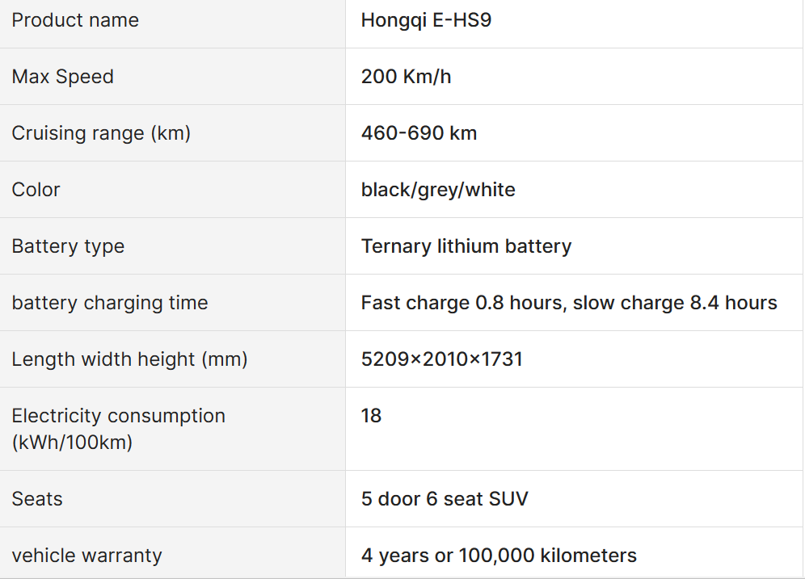
Task: Select the "460-690 km" value
Action: 419,133
